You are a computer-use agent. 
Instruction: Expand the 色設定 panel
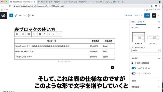[x=159, y=81]
